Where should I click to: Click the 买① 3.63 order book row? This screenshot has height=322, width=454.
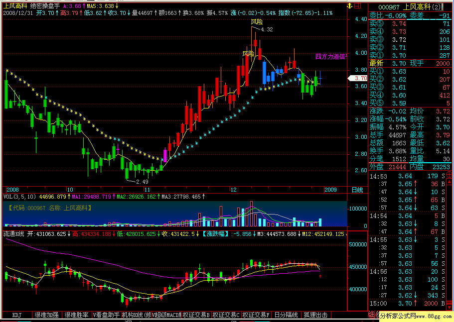pos(410,71)
